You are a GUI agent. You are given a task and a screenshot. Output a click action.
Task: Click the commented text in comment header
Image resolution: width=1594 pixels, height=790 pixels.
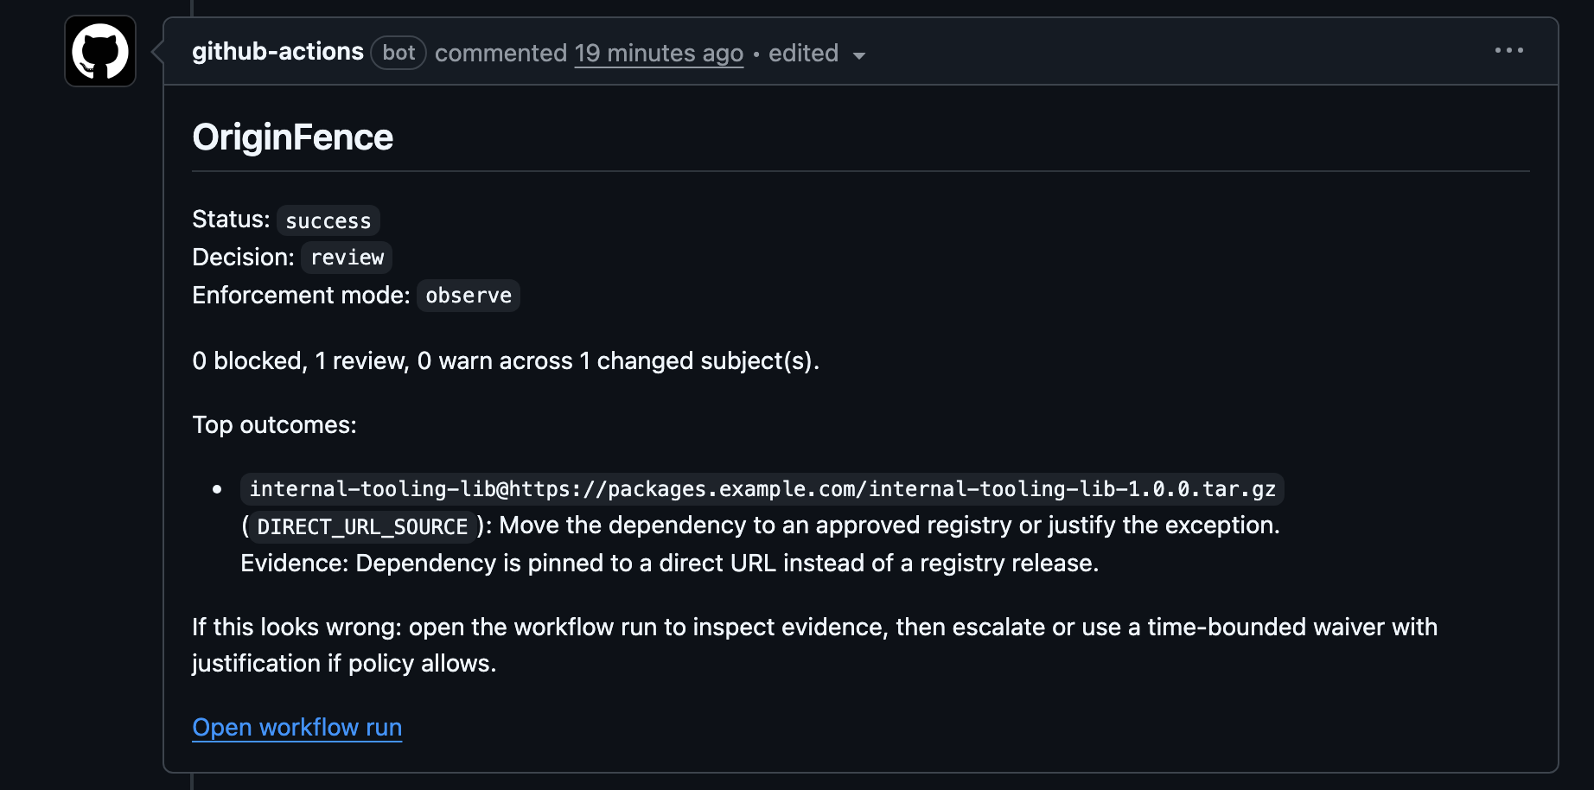click(501, 53)
